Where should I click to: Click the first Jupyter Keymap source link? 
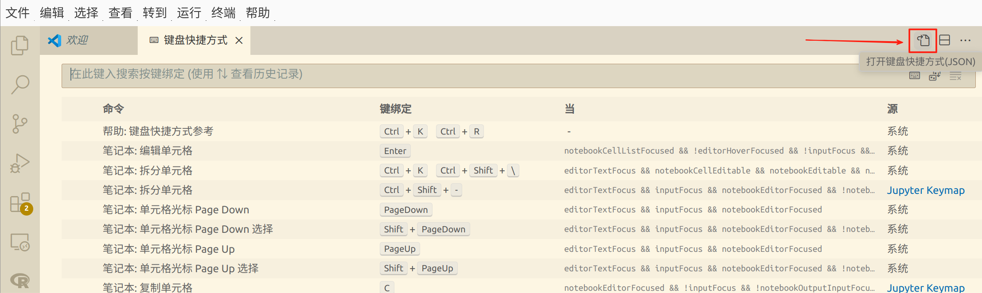click(x=925, y=190)
